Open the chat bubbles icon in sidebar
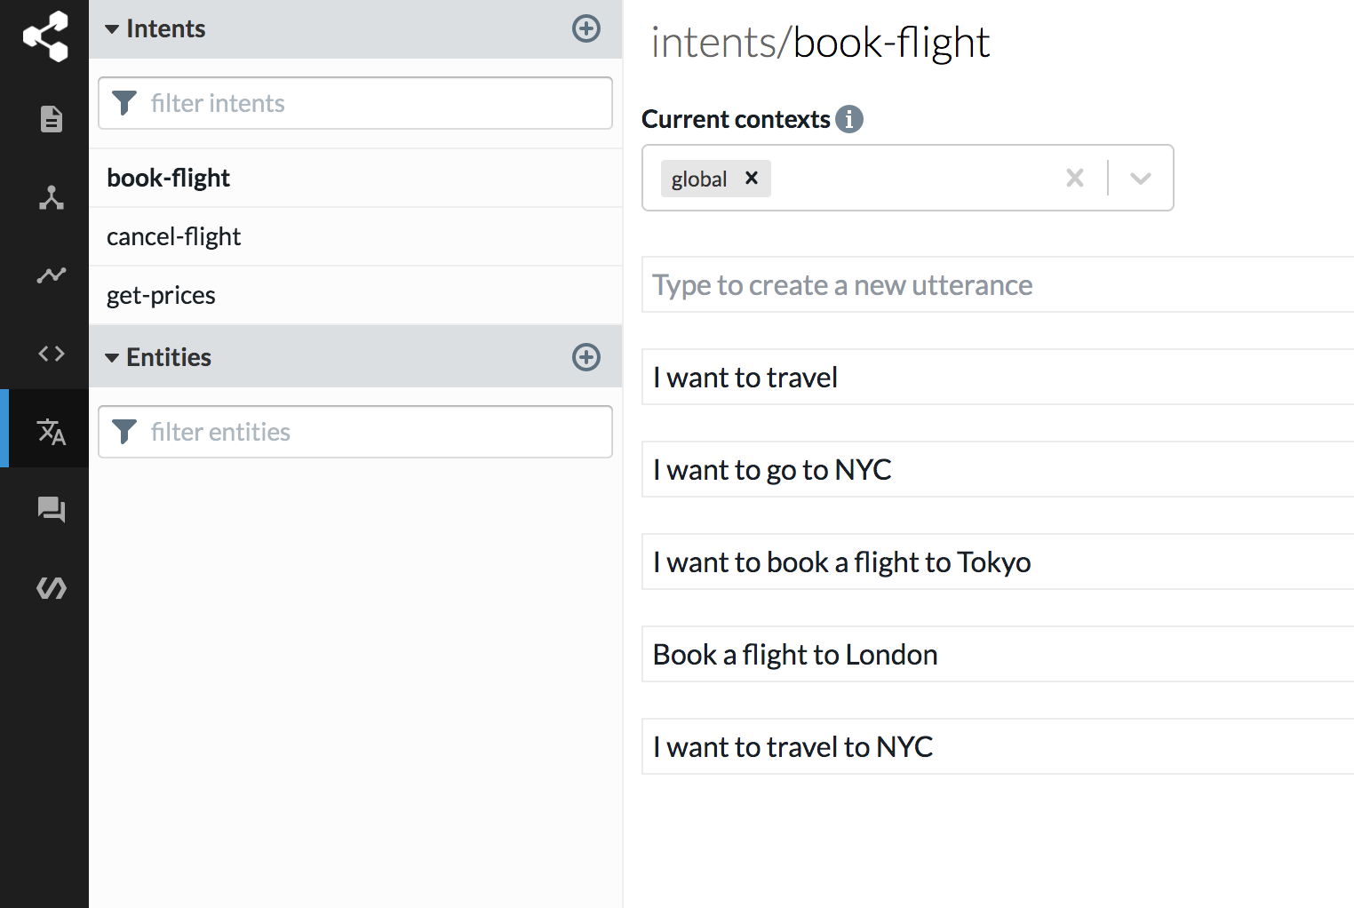This screenshot has width=1354, height=908. point(52,510)
